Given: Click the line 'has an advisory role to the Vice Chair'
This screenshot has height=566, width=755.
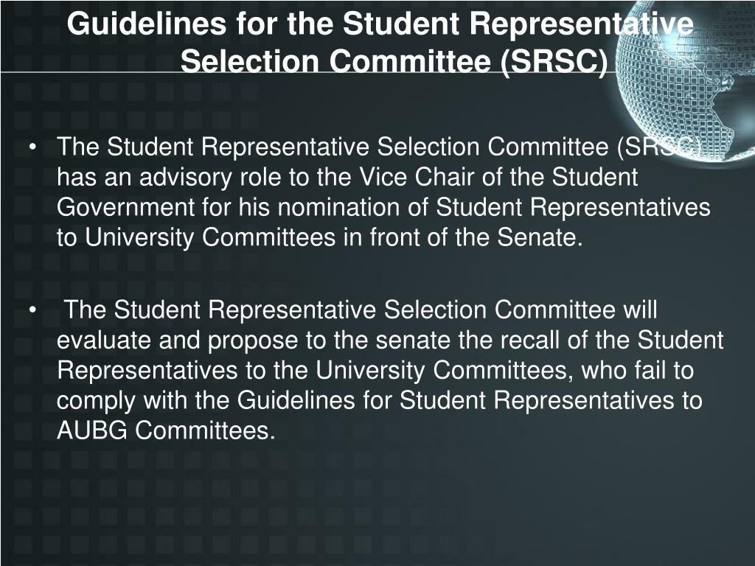Looking at the screenshot, I should (x=347, y=177).
